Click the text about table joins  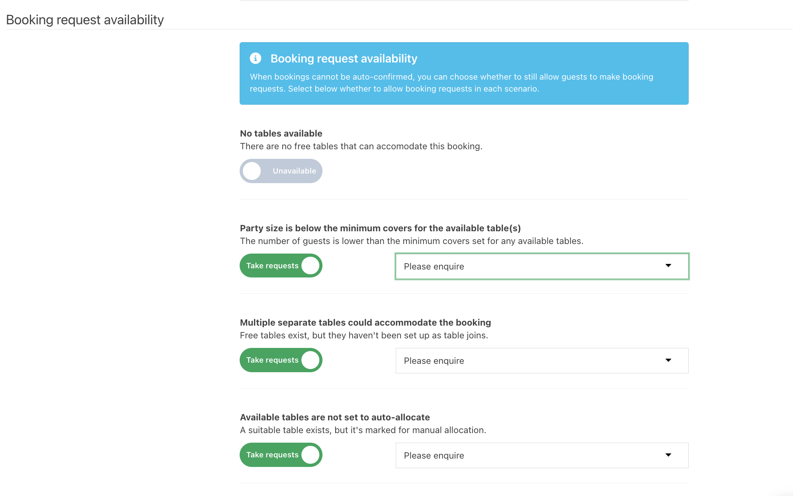tap(364, 335)
